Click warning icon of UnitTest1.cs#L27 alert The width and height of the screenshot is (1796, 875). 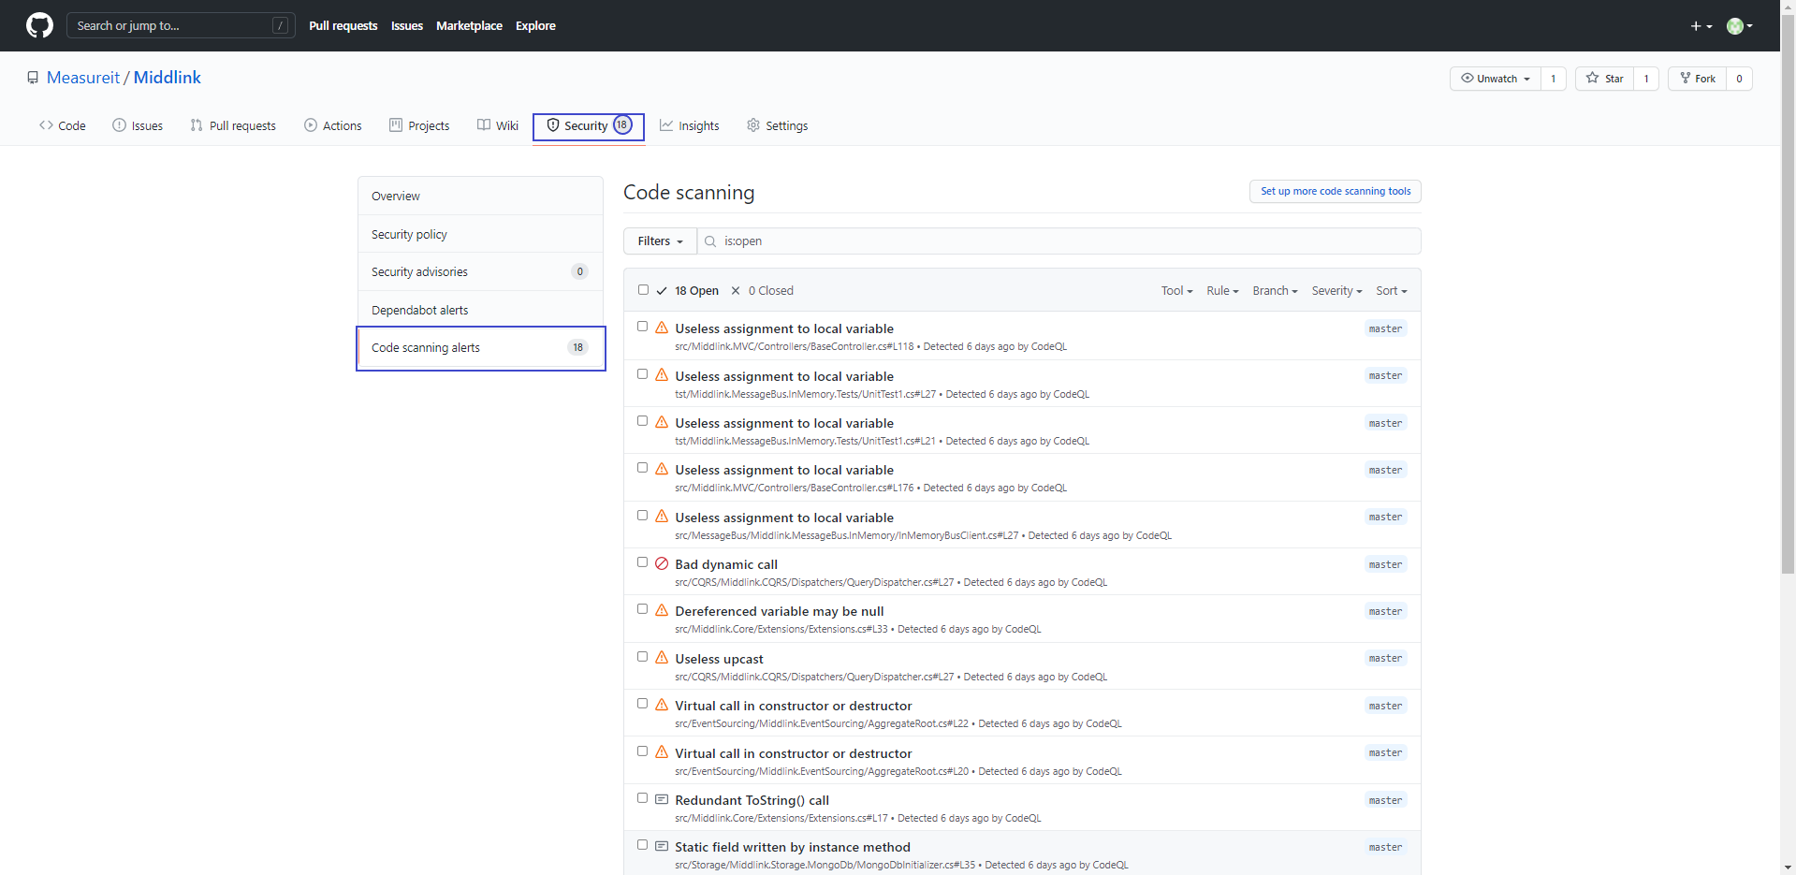click(x=662, y=375)
